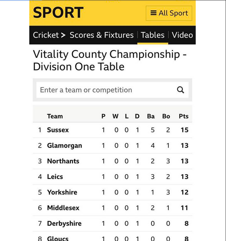Screen dimensions: 226x241
Task: Open the Derbyshire team link
Action: (x=64, y=224)
